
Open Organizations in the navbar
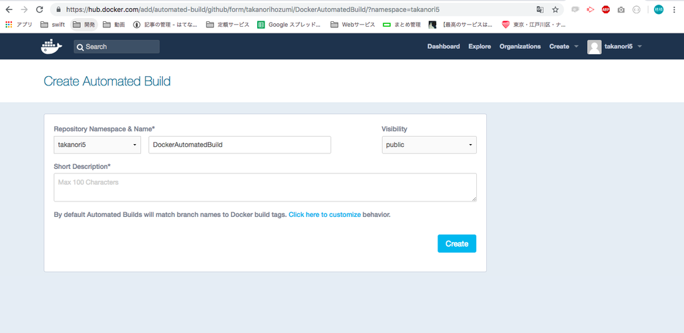tap(520, 46)
